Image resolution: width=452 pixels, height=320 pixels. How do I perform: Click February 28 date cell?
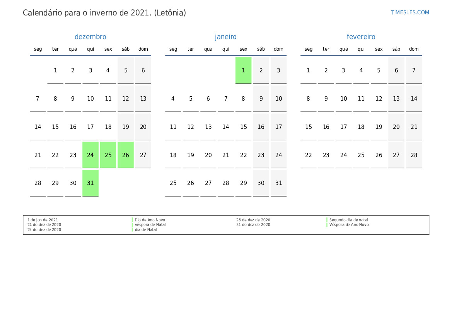414,155
